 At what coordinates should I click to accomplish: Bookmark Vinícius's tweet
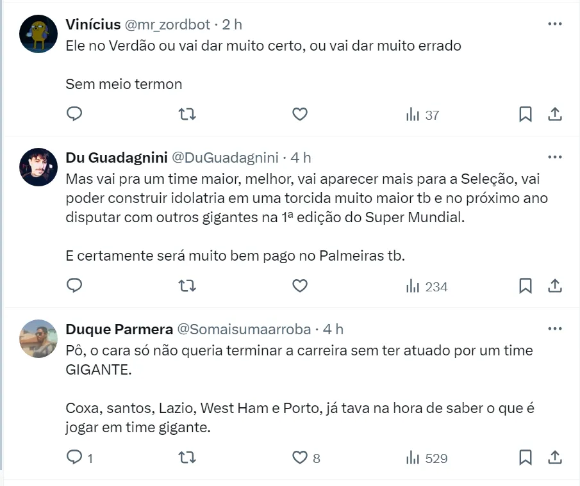(x=526, y=115)
